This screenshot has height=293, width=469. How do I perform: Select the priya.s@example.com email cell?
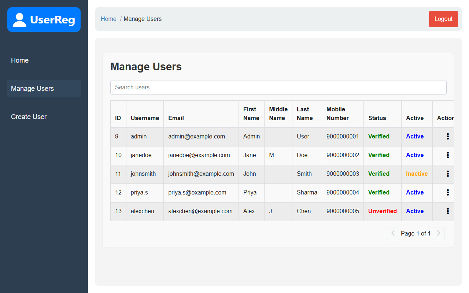pyautogui.click(x=201, y=193)
